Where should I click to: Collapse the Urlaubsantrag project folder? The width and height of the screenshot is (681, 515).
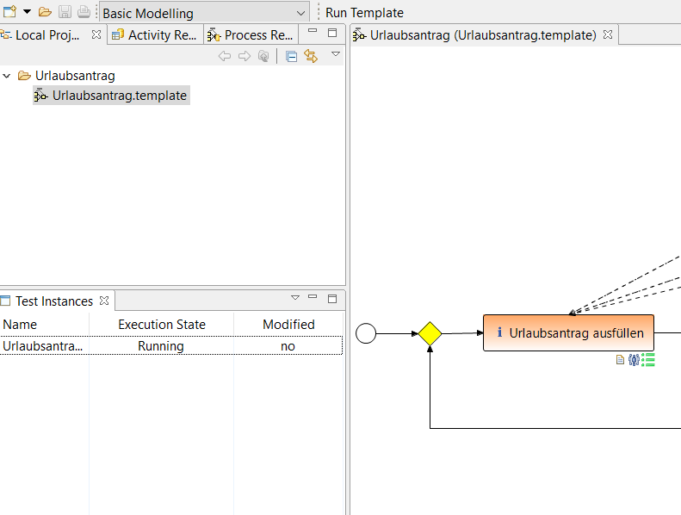coord(8,76)
